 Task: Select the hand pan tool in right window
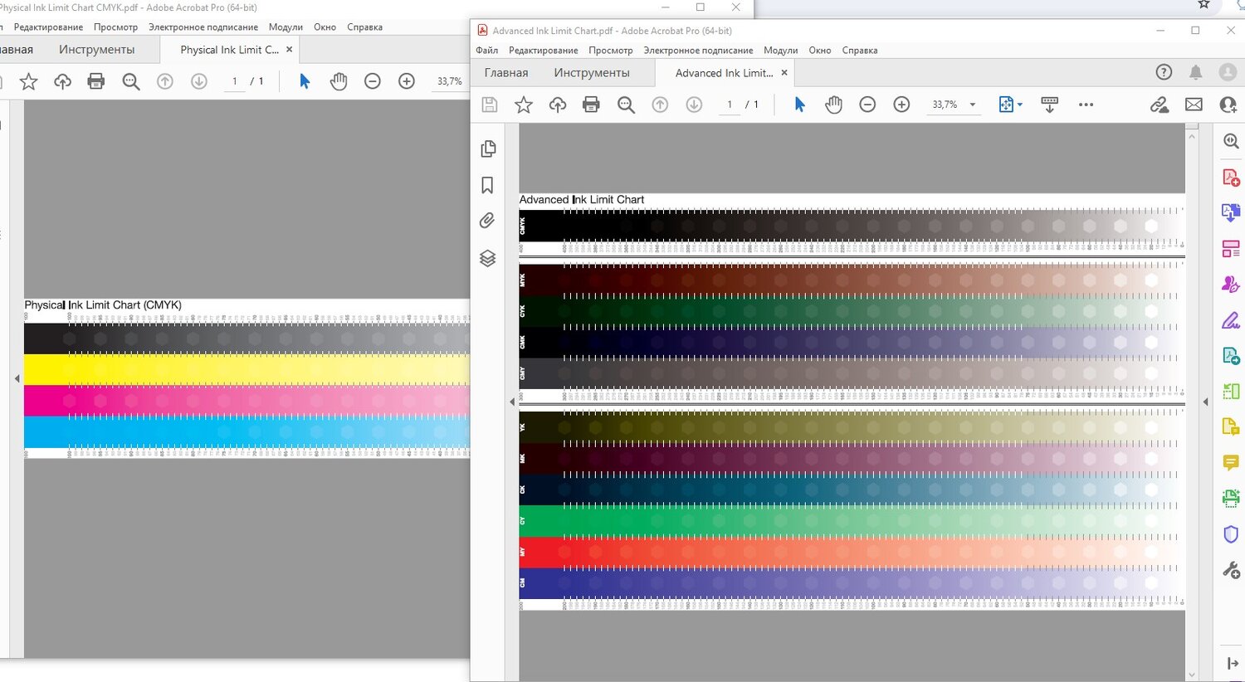pos(833,105)
